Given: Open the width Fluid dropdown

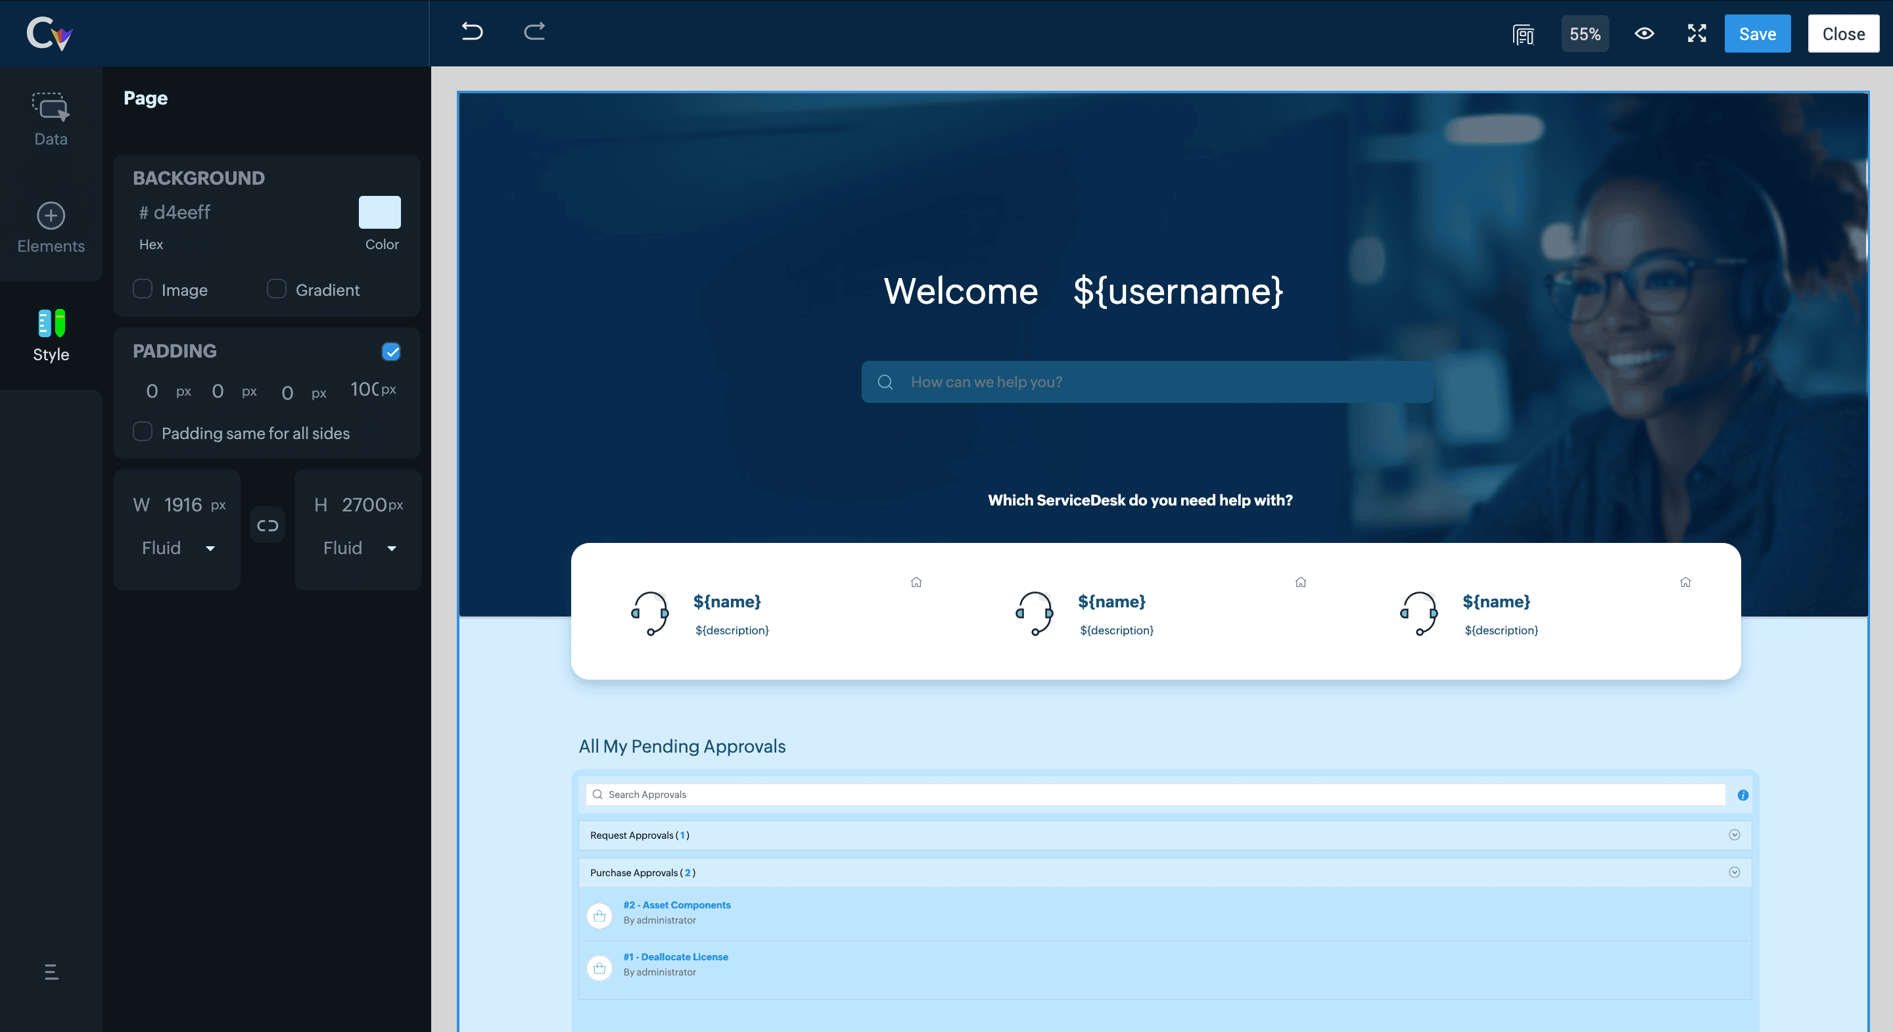Looking at the screenshot, I should (x=178, y=548).
